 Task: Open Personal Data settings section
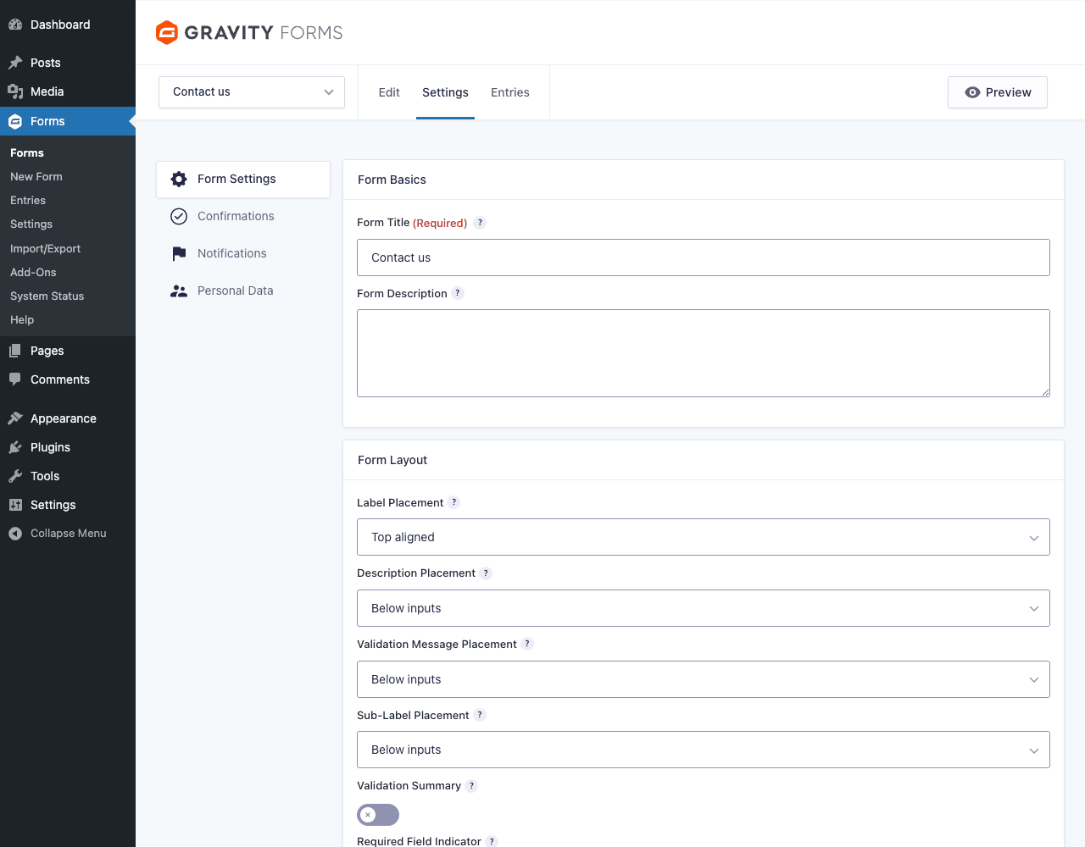point(243,291)
